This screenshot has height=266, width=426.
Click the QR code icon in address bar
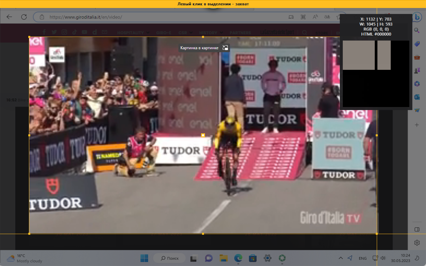(303, 17)
